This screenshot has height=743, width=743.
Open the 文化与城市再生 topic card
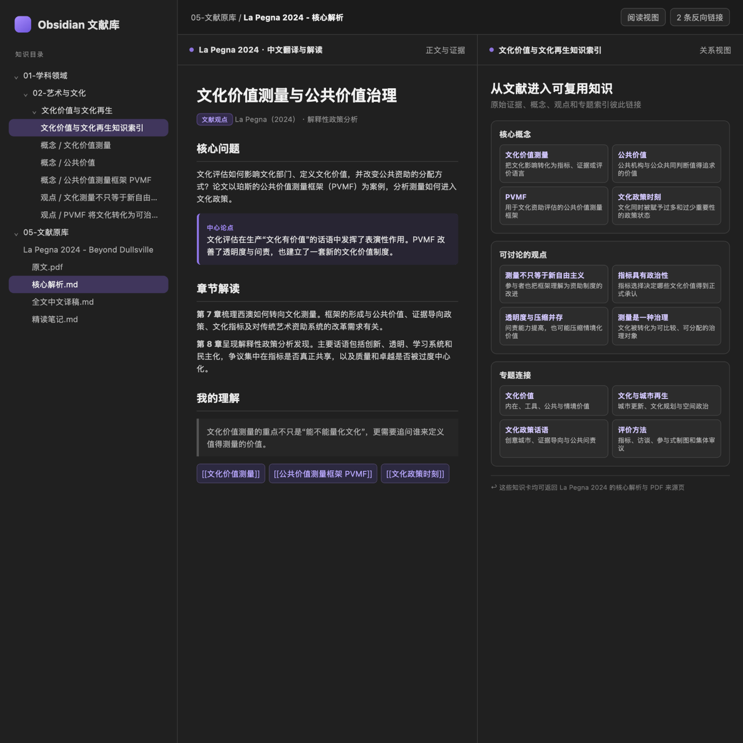pos(666,401)
